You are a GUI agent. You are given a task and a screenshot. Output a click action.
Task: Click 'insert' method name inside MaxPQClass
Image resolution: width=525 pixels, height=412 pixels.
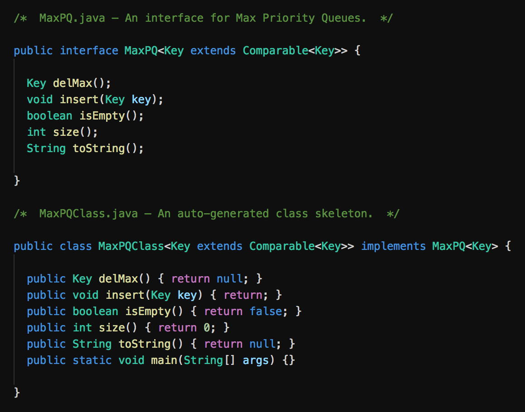125,295
